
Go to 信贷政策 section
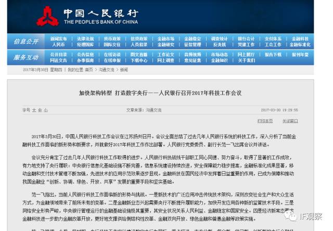(139, 39)
